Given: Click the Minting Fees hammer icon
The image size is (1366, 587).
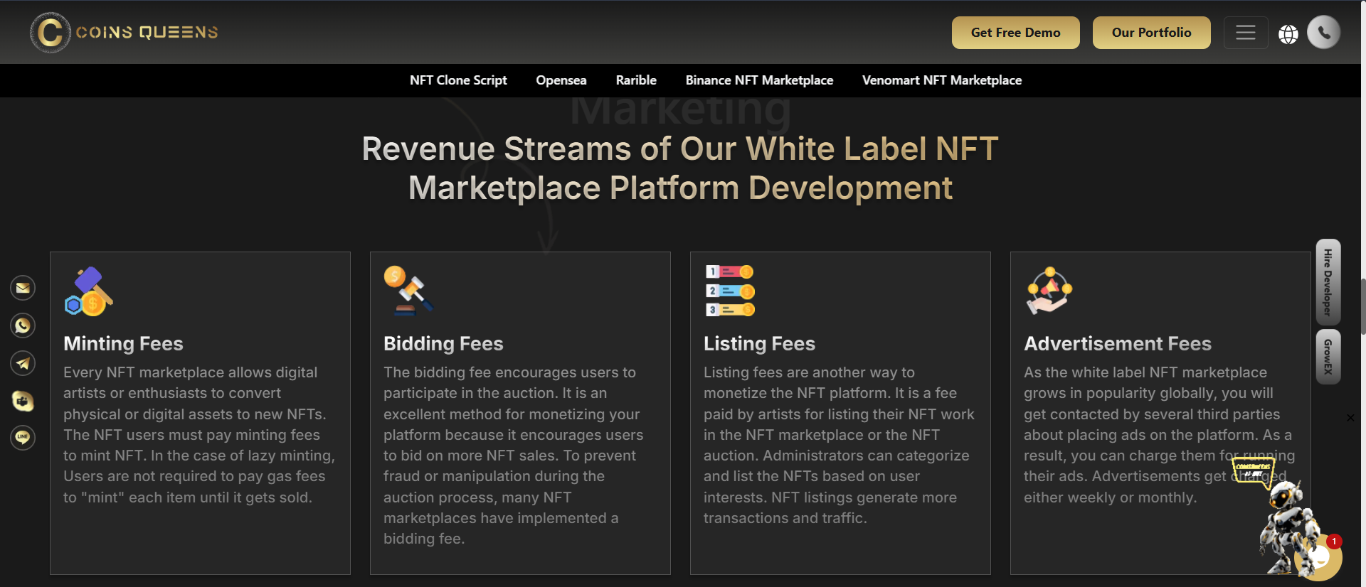Looking at the screenshot, I should click(x=89, y=291).
